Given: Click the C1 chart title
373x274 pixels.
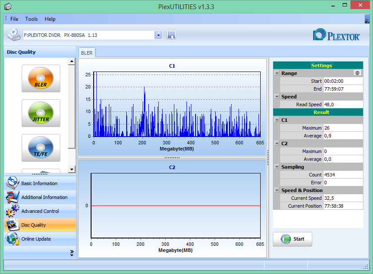Looking at the screenshot, I should (x=172, y=66).
